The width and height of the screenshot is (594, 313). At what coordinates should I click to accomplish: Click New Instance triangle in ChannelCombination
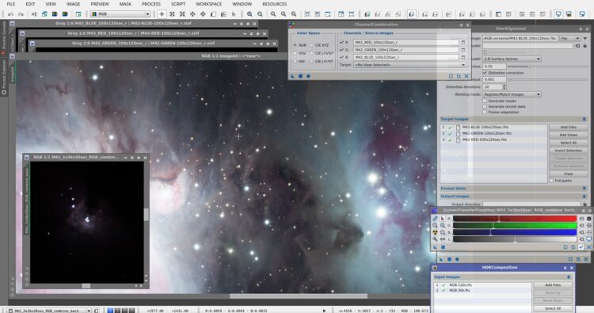click(293, 76)
